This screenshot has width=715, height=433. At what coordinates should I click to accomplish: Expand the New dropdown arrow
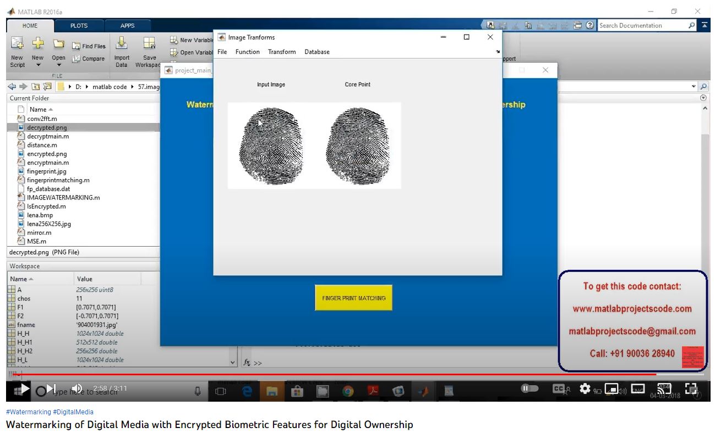point(37,65)
